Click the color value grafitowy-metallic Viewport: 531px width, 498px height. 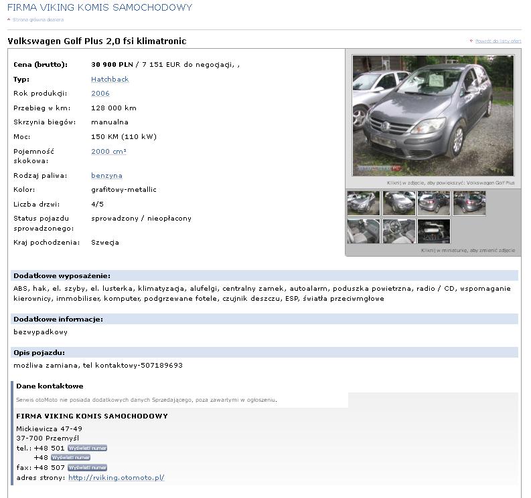pos(124,190)
